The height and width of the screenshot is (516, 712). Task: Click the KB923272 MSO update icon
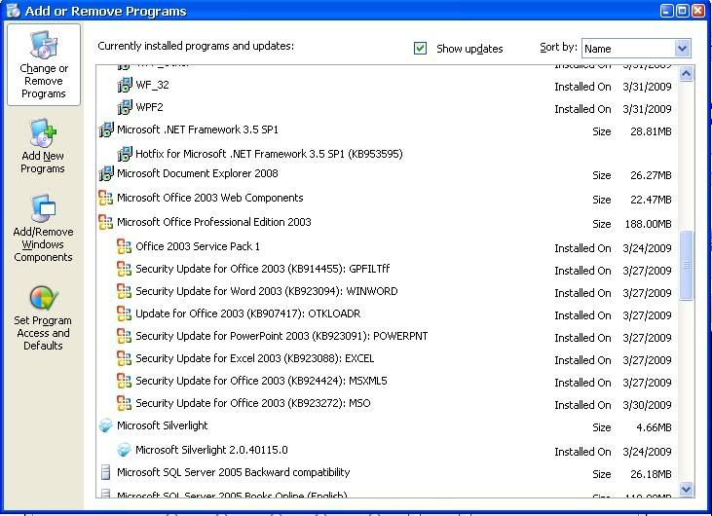(x=124, y=403)
